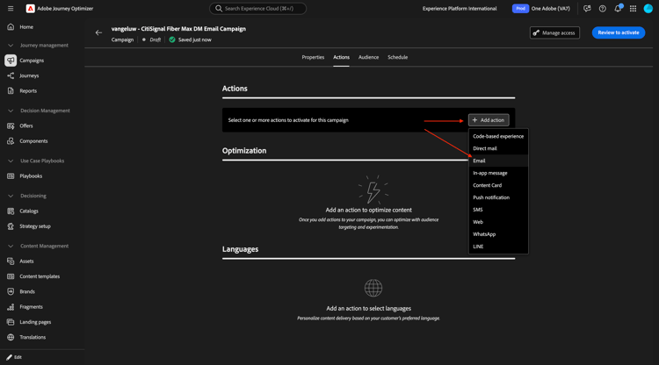Click the Fragments icon
This screenshot has width=659, height=365.
click(x=11, y=307)
